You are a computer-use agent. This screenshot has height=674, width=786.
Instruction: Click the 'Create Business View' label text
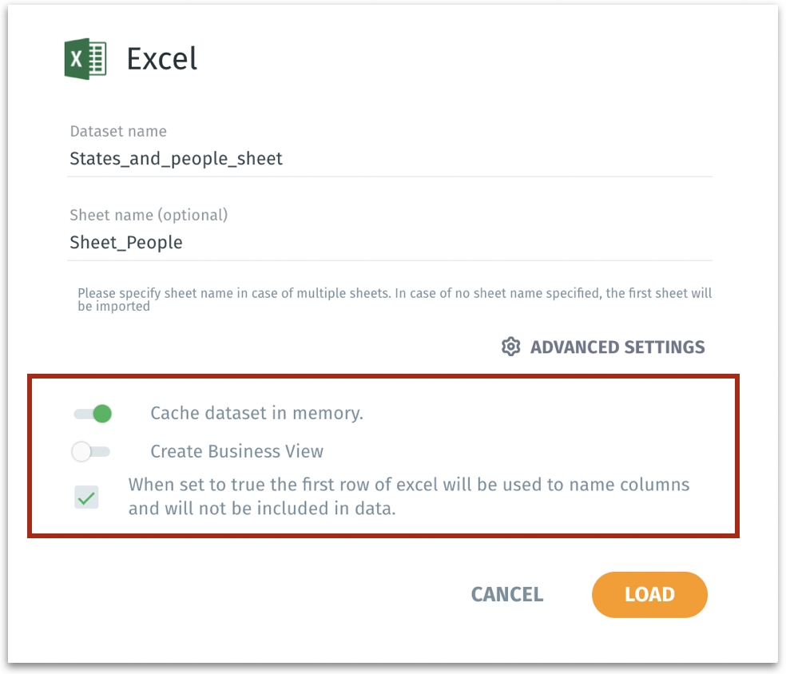(236, 452)
